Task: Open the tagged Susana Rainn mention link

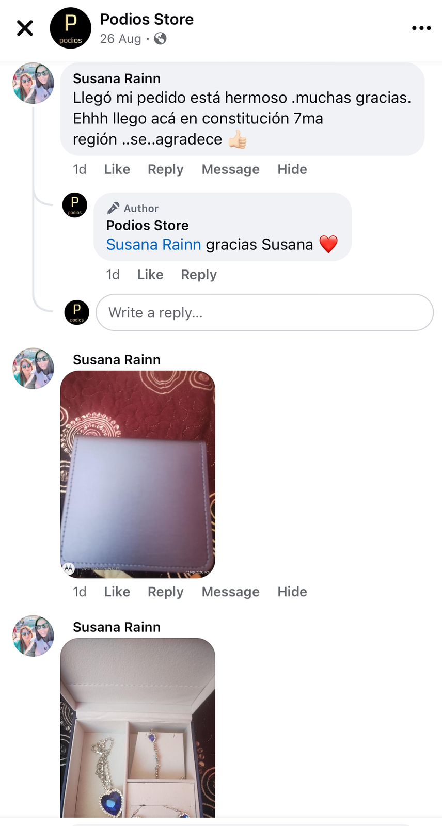Action: [153, 244]
